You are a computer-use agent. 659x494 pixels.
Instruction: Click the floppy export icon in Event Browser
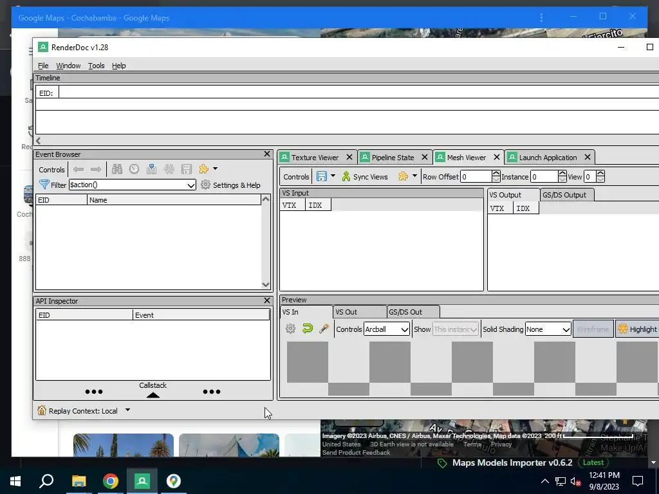tap(186, 169)
